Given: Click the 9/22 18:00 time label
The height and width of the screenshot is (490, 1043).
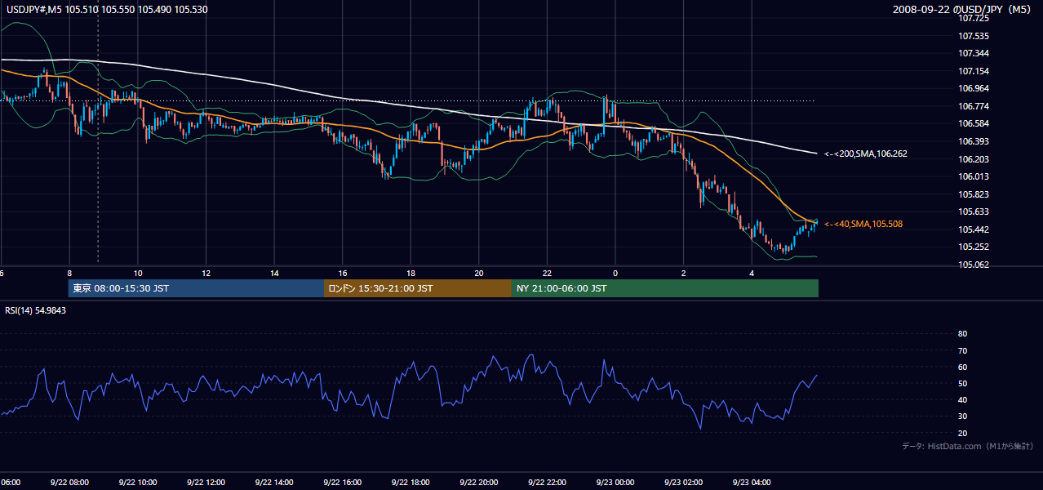Looking at the screenshot, I should (410, 482).
